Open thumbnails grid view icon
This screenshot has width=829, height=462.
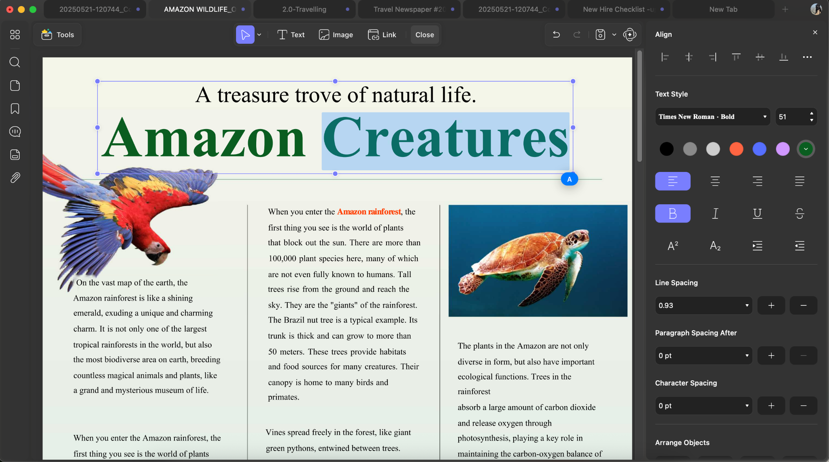point(15,35)
